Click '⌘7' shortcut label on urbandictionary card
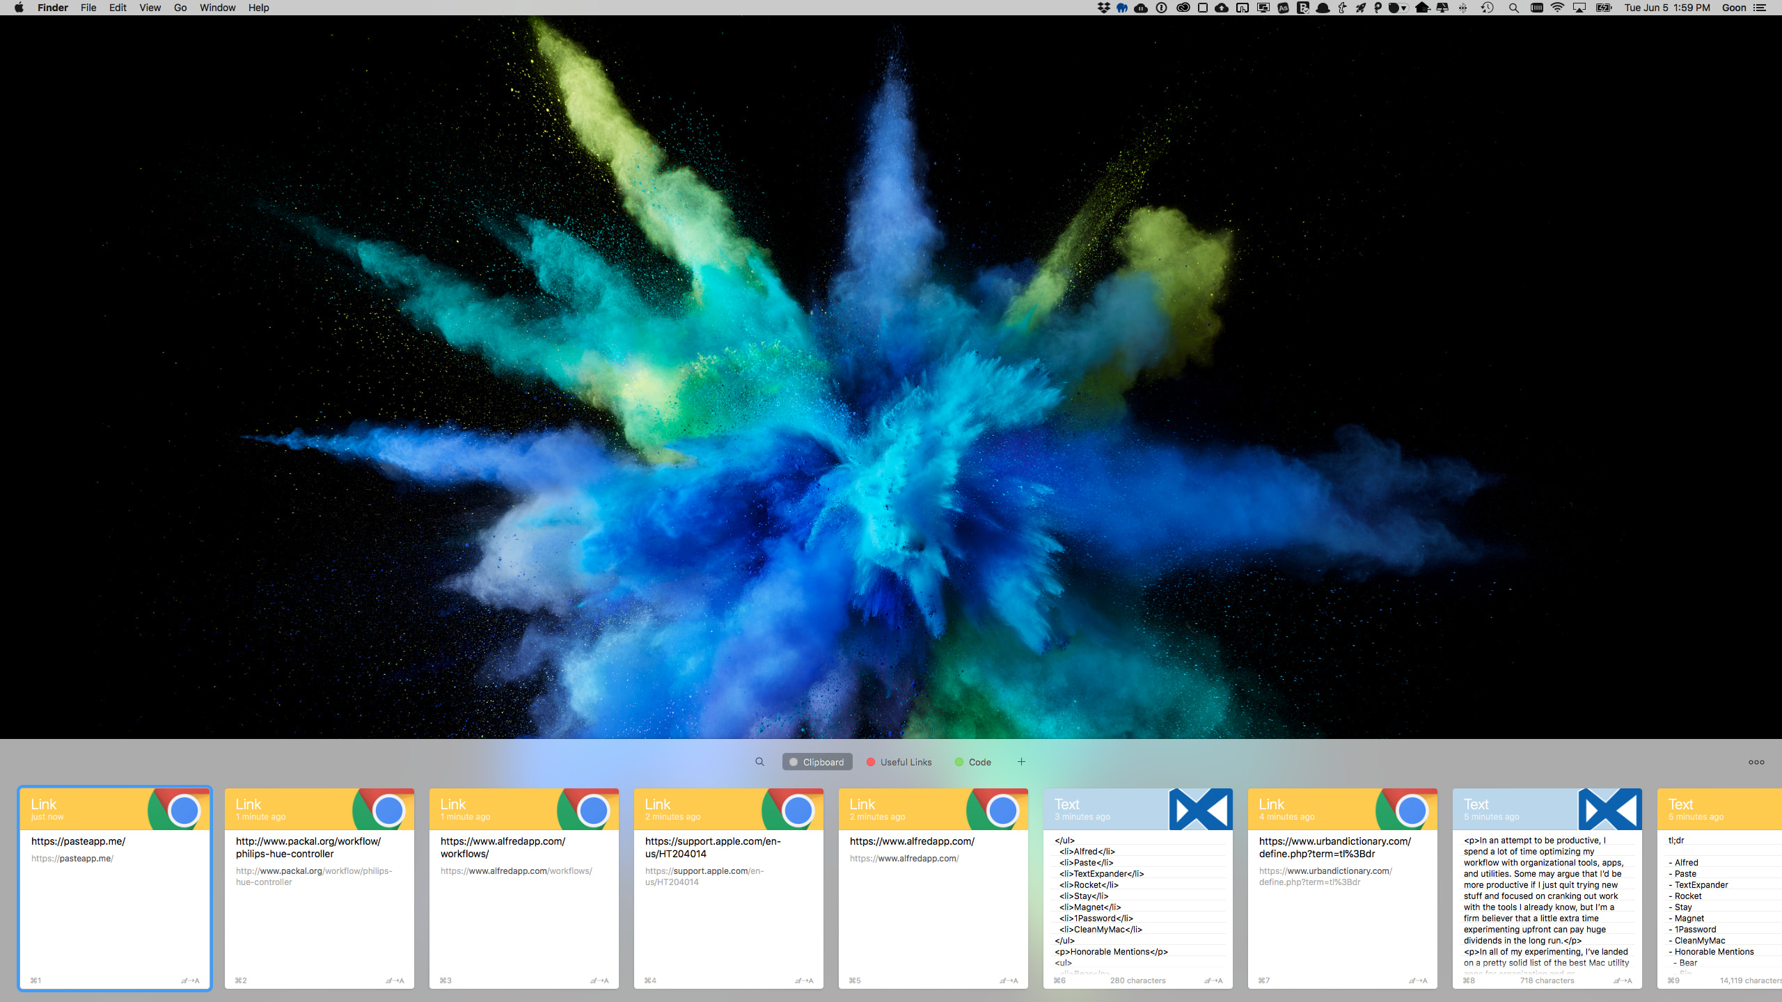This screenshot has height=1002, width=1782. point(1264,980)
